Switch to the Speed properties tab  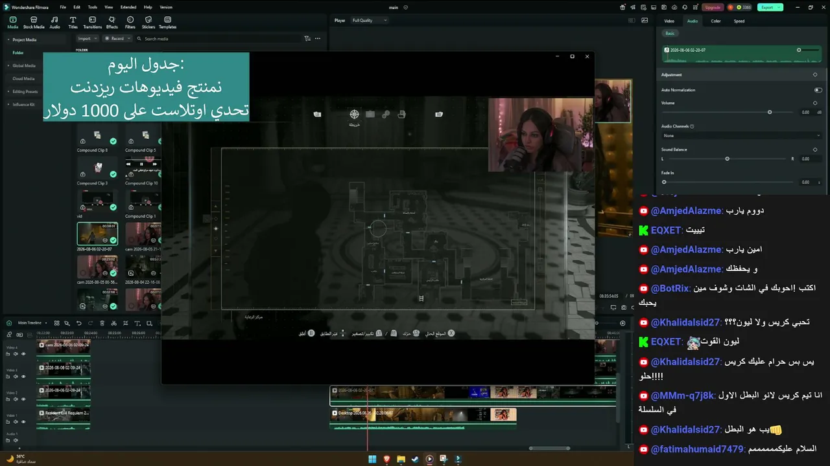pyautogui.click(x=739, y=21)
